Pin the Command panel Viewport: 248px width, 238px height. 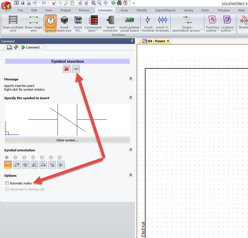click(x=132, y=41)
